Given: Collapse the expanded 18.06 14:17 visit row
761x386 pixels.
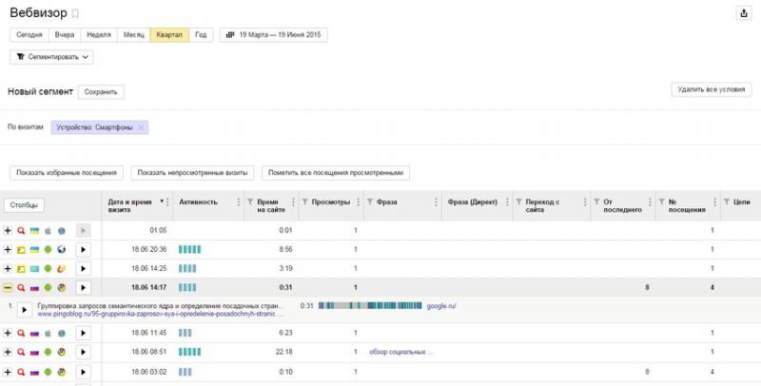Looking at the screenshot, I should [8, 286].
